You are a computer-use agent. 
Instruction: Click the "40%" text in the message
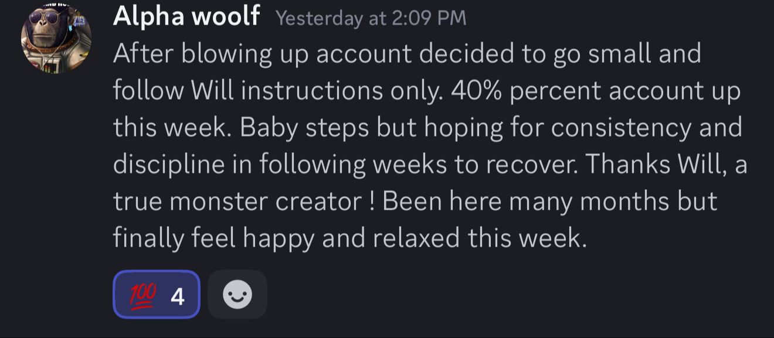(476, 91)
